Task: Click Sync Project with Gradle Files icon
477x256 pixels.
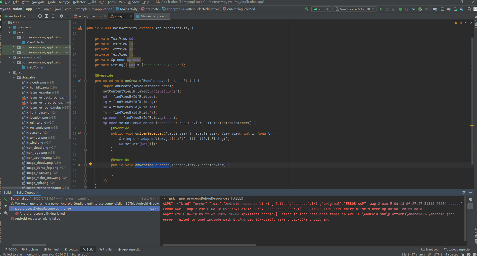Action: tap(449, 9)
